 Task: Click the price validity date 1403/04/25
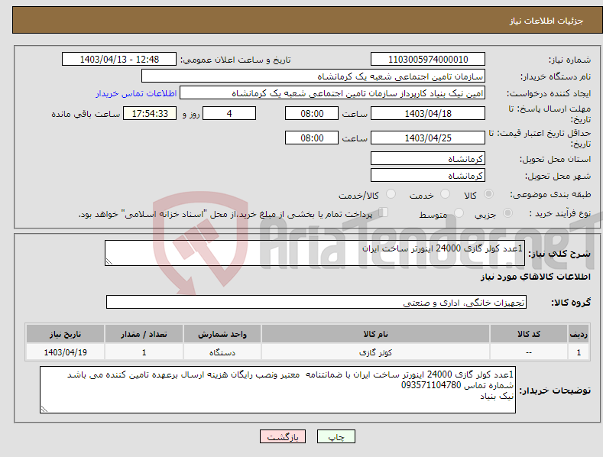(x=428, y=138)
